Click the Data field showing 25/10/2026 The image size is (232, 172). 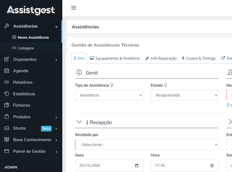click(x=109, y=166)
